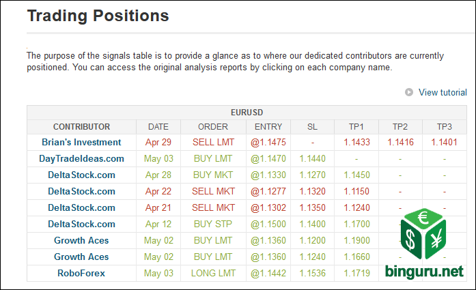Click the EURUSD table title row
Screen dimensions: 476x290
pos(247,112)
